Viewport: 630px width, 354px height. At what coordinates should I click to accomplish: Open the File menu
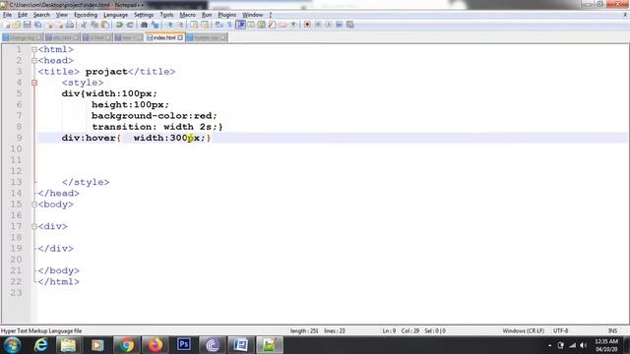7,15
